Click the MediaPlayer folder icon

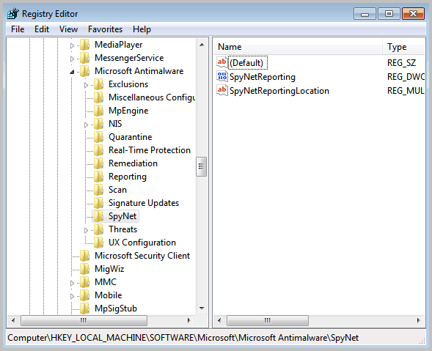(85, 45)
